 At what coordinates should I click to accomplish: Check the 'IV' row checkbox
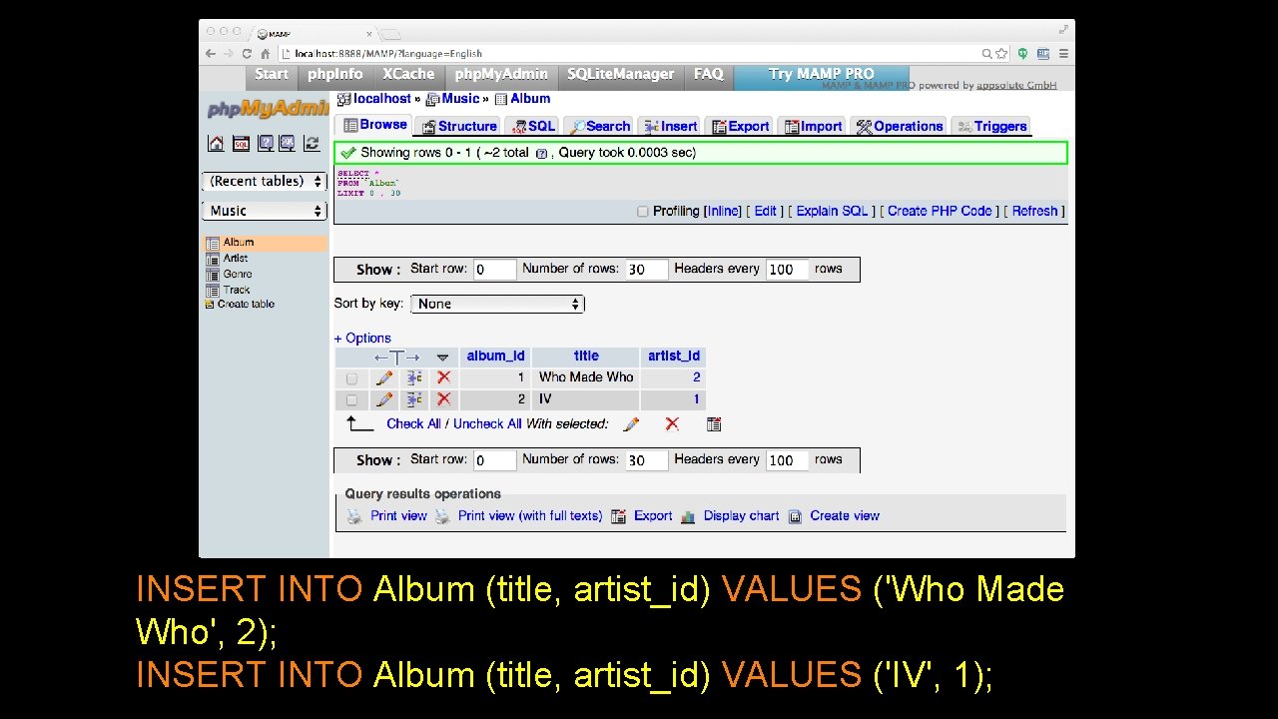[351, 400]
